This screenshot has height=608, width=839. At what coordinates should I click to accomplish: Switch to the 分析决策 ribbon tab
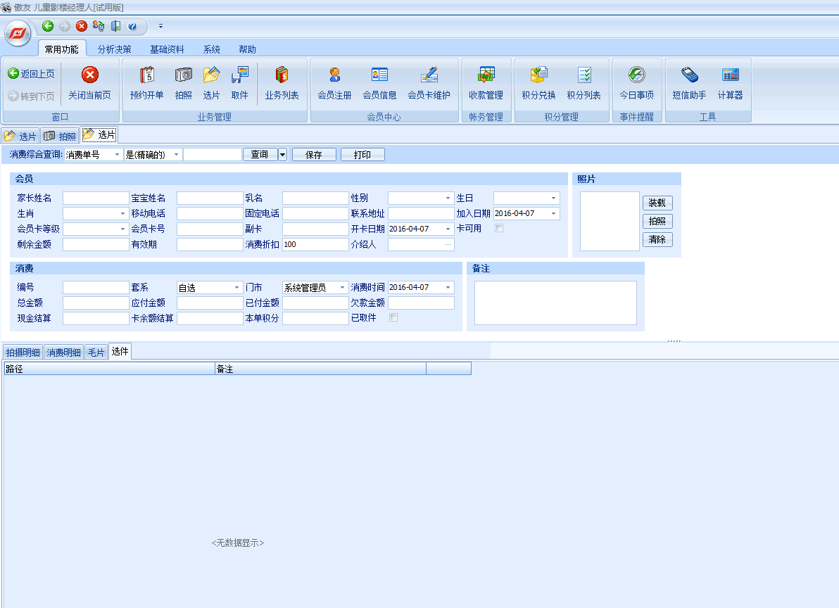[x=114, y=49]
